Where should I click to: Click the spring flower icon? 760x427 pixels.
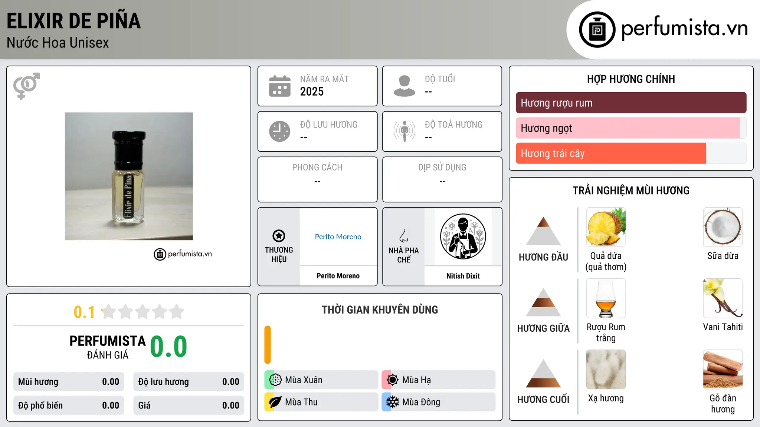point(275,380)
